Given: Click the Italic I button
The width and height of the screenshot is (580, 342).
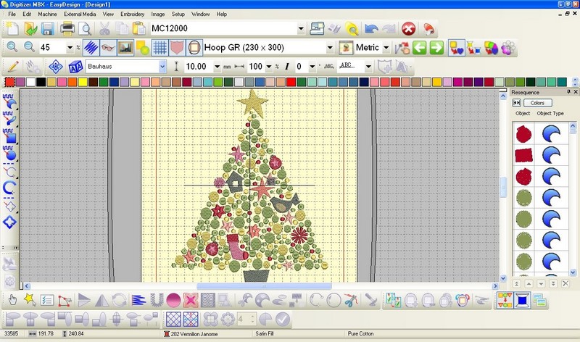Looking at the screenshot, I should 287,67.
